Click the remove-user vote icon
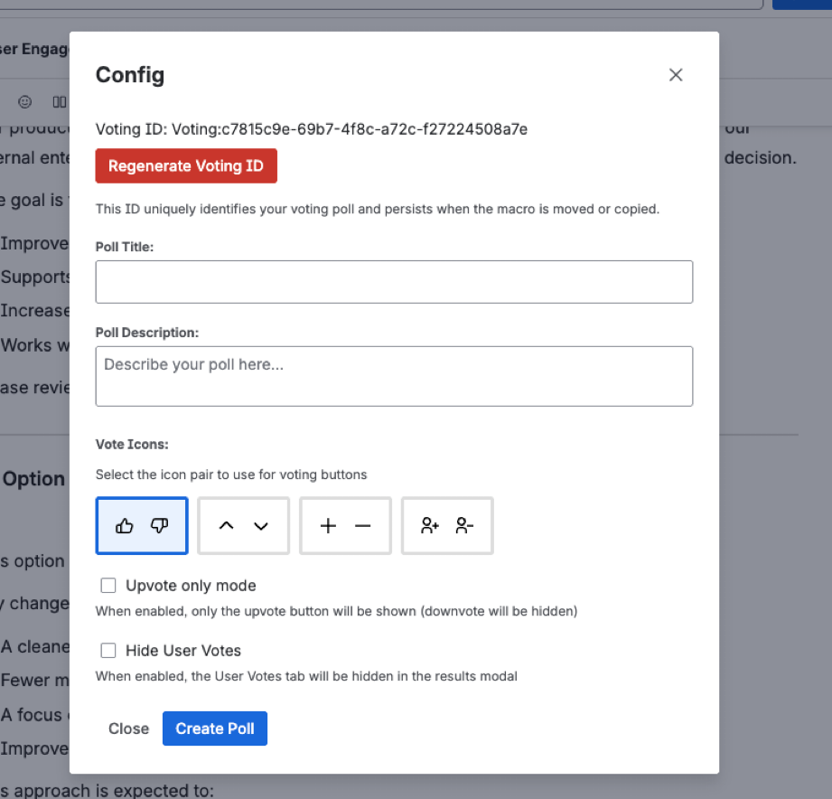832x799 pixels. point(465,526)
